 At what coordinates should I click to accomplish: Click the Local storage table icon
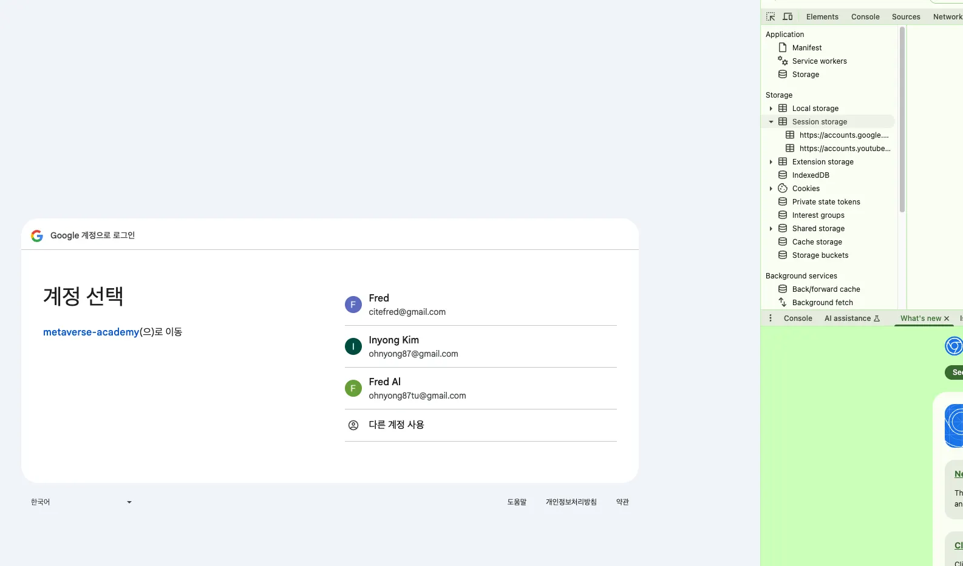[783, 108]
